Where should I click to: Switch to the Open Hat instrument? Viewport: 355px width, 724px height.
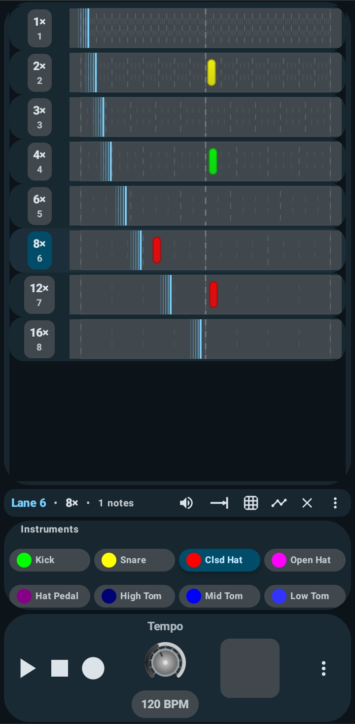pos(304,560)
